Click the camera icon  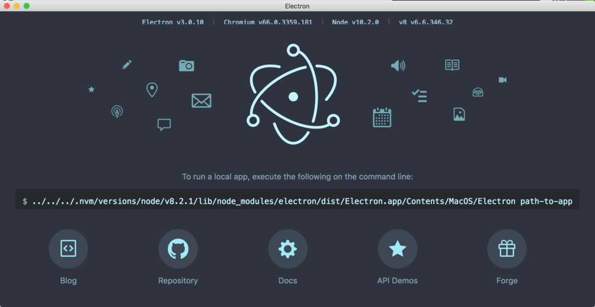tap(187, 65)
